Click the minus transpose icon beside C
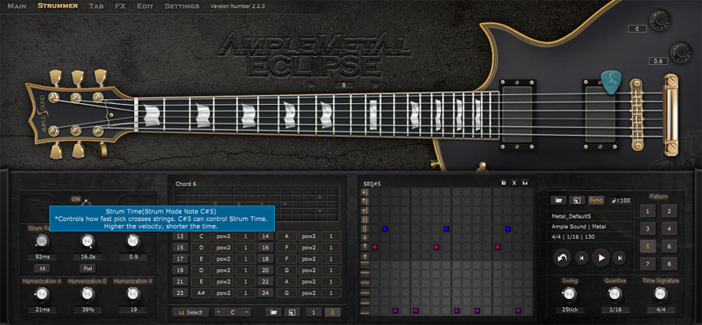Viewport: 702px width, 325px height. 246,313
